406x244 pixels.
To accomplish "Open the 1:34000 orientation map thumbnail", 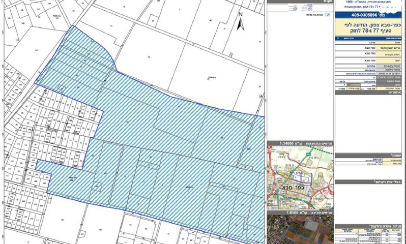I will point(300,178).
